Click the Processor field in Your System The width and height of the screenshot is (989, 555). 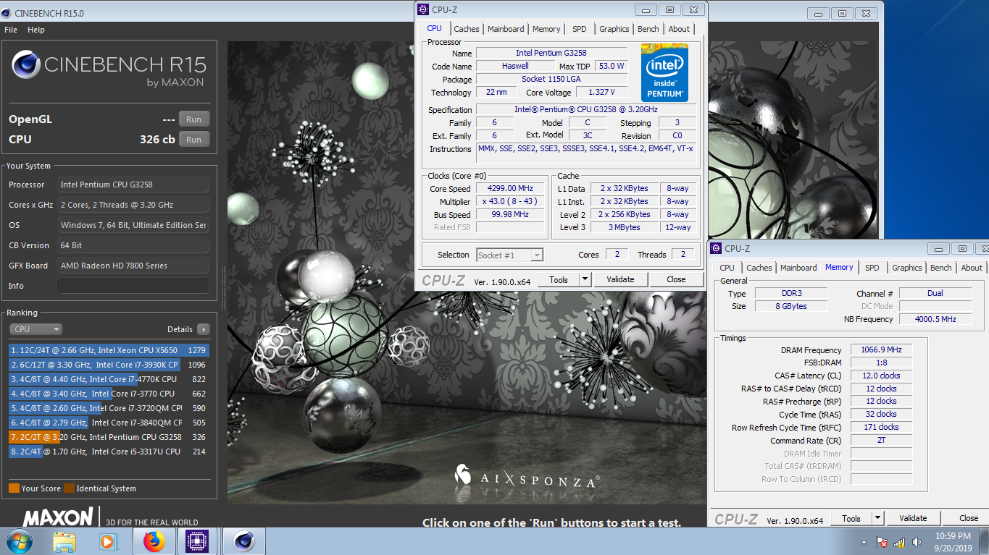click(x=133, y=185)
